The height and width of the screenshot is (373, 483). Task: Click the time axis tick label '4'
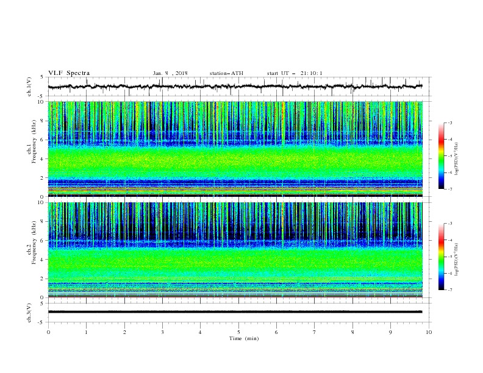[200, 332]
